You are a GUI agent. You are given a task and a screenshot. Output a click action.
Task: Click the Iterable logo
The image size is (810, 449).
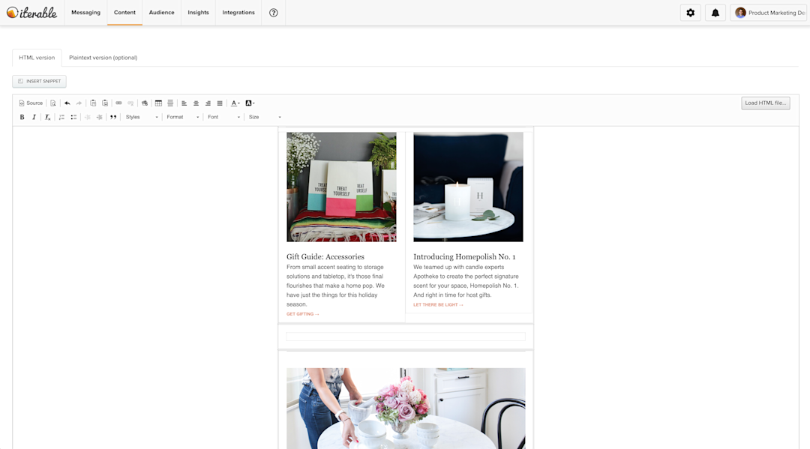(31, 13)
